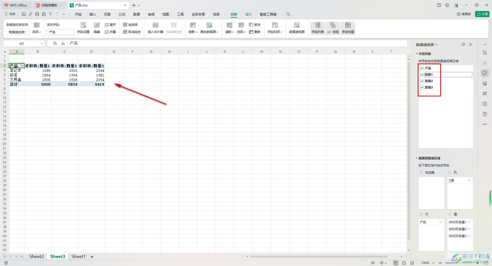Toggle Field Headers (字段标题)
This screenshot has width=492, height=266.
[x=348, y=28]
